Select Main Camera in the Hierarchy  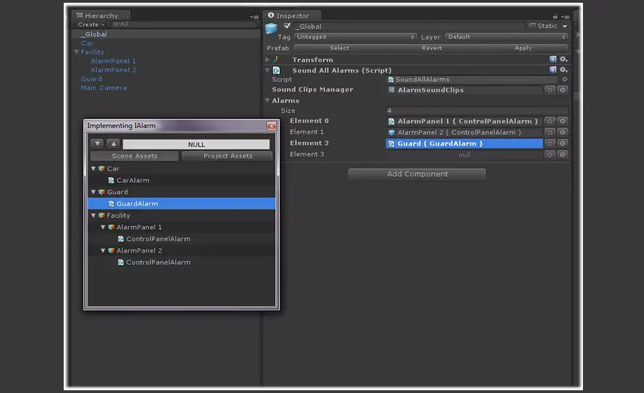coord(104,88)
